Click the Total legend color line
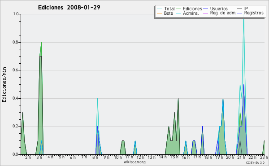Screen dimensions: 269x166 point(159,9)
